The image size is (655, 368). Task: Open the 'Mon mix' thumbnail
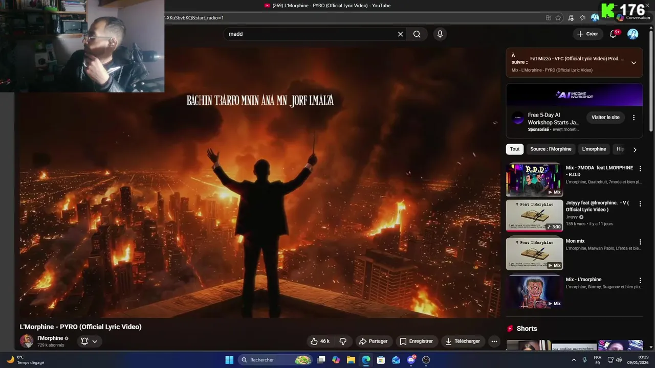pyautogui.click(x=534, y=254)
